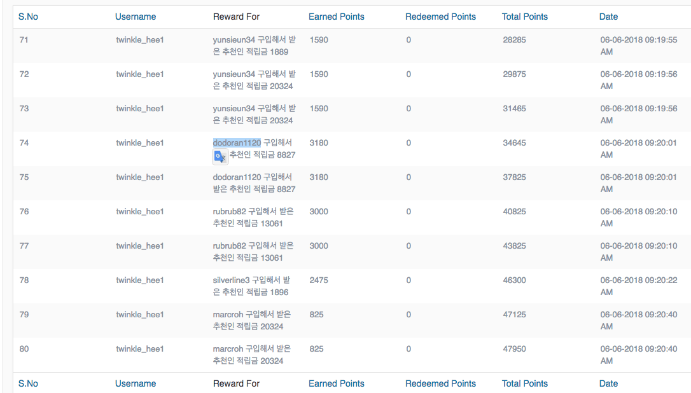
Task: Click the reward text mentioning marcroh
Action: [x=253, y=320]
